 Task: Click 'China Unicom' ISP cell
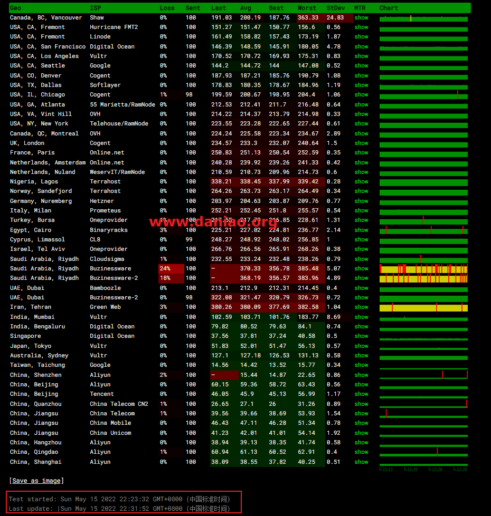(110, 433)
